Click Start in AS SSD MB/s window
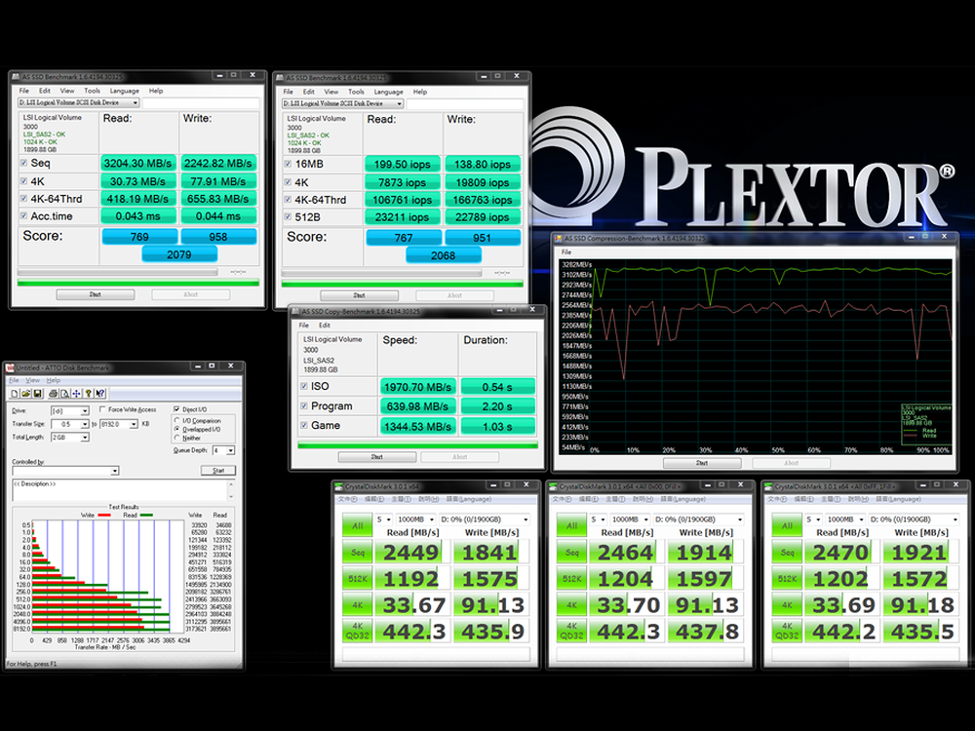The width and height of the screenshot is (975, 731). [96, 294]
